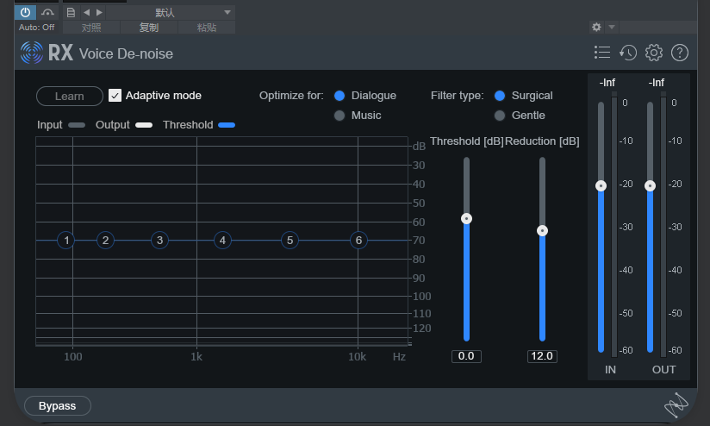Choose the Gentle filter type
Image resolution: width=710 pixels, height=426 pixels.
pos(500,116)
